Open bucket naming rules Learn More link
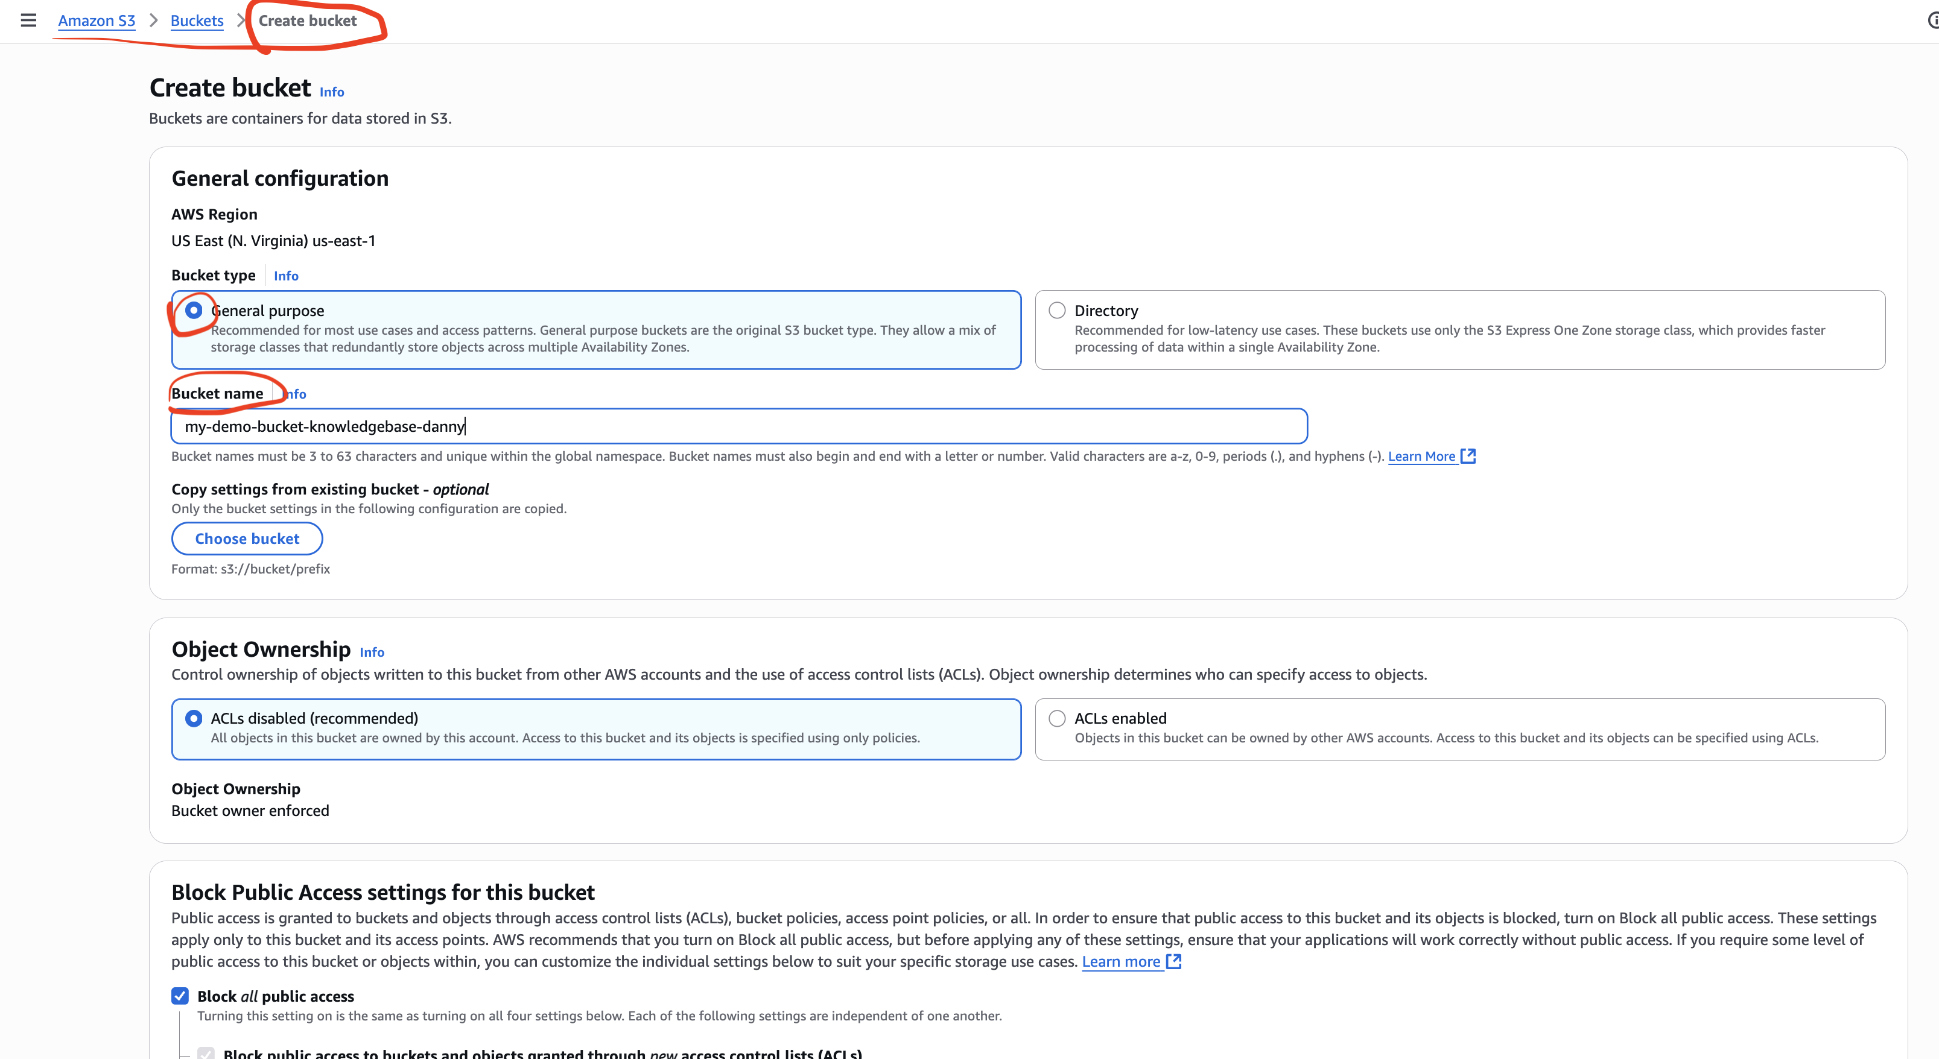 (1421, 456)
